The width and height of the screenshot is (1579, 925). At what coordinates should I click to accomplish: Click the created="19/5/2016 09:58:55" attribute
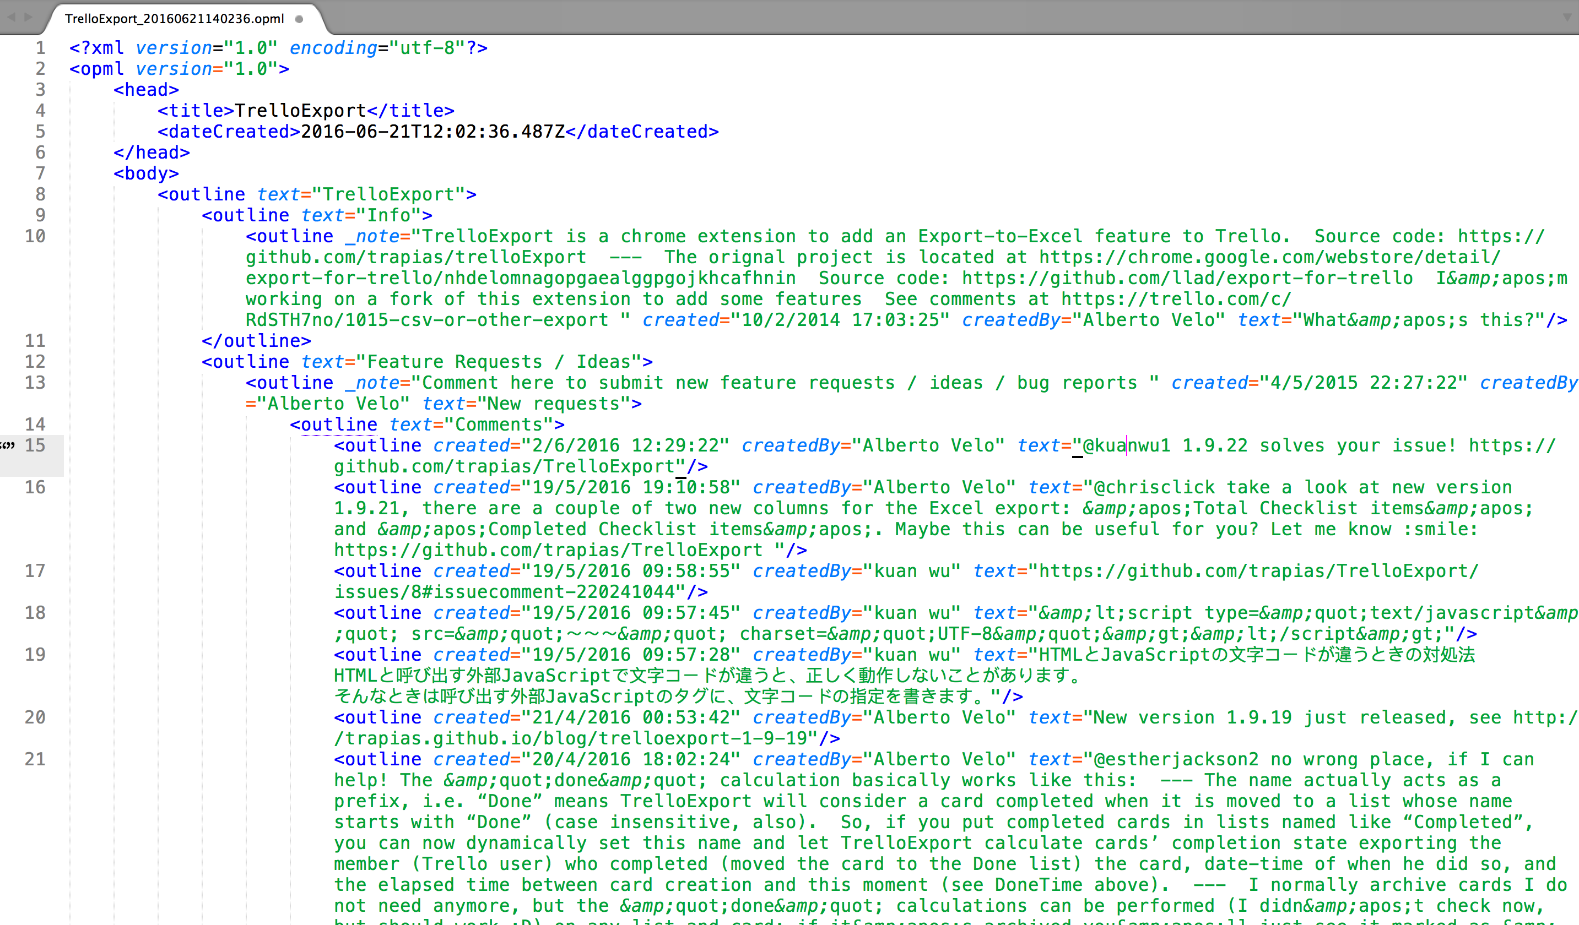point(587,571)
